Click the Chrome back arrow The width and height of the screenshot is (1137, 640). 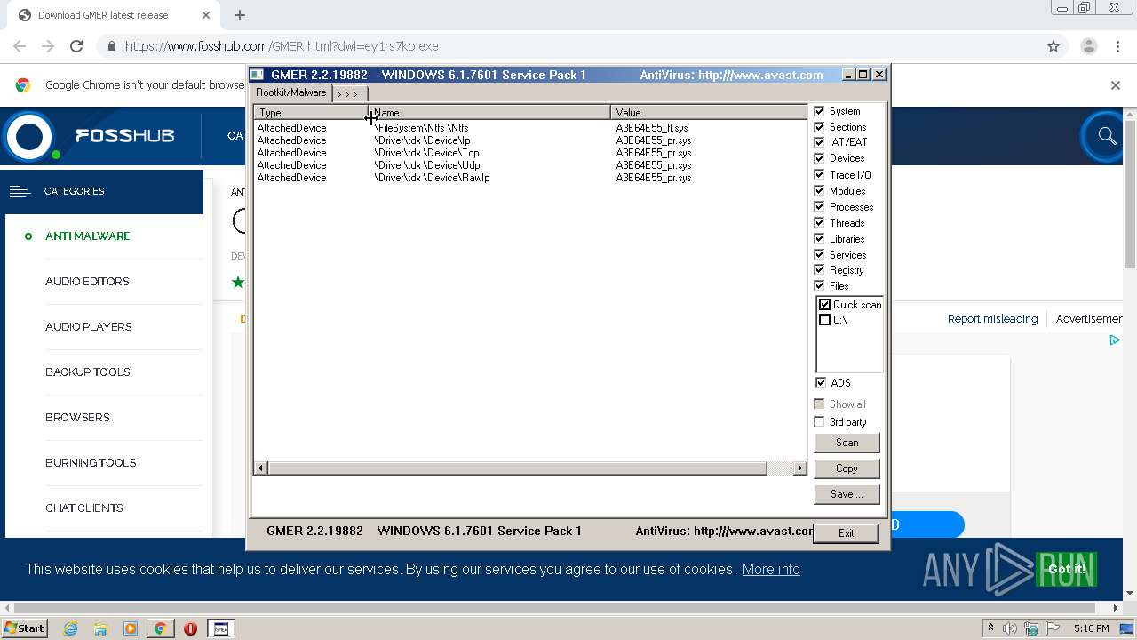20,46
